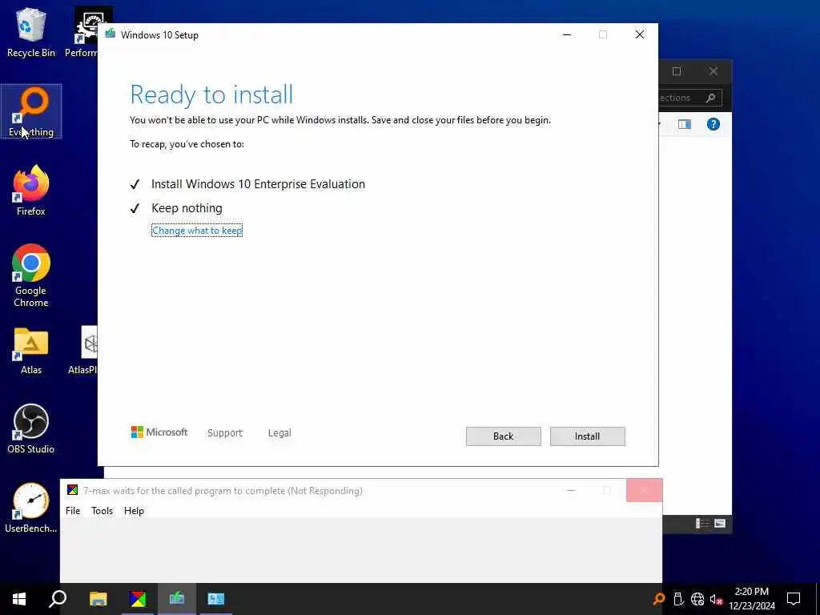Open the OBS Studio desktop shortcut
Viewport: 820px width, 615px height.
point(31,429)
